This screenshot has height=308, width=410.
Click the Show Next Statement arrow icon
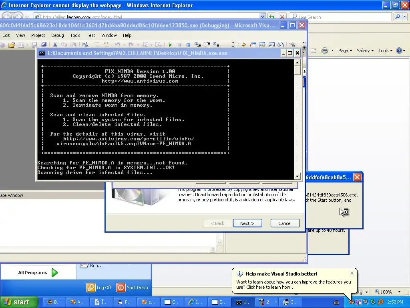click(244, 45)
